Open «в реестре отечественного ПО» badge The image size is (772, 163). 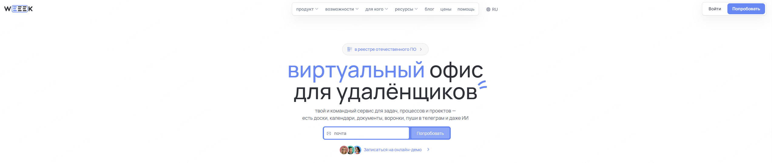[385, 49]
